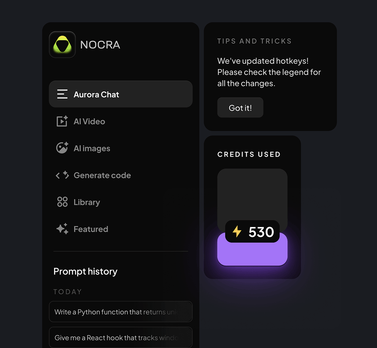Open the React hook prompt from Today

coord(121,338)
